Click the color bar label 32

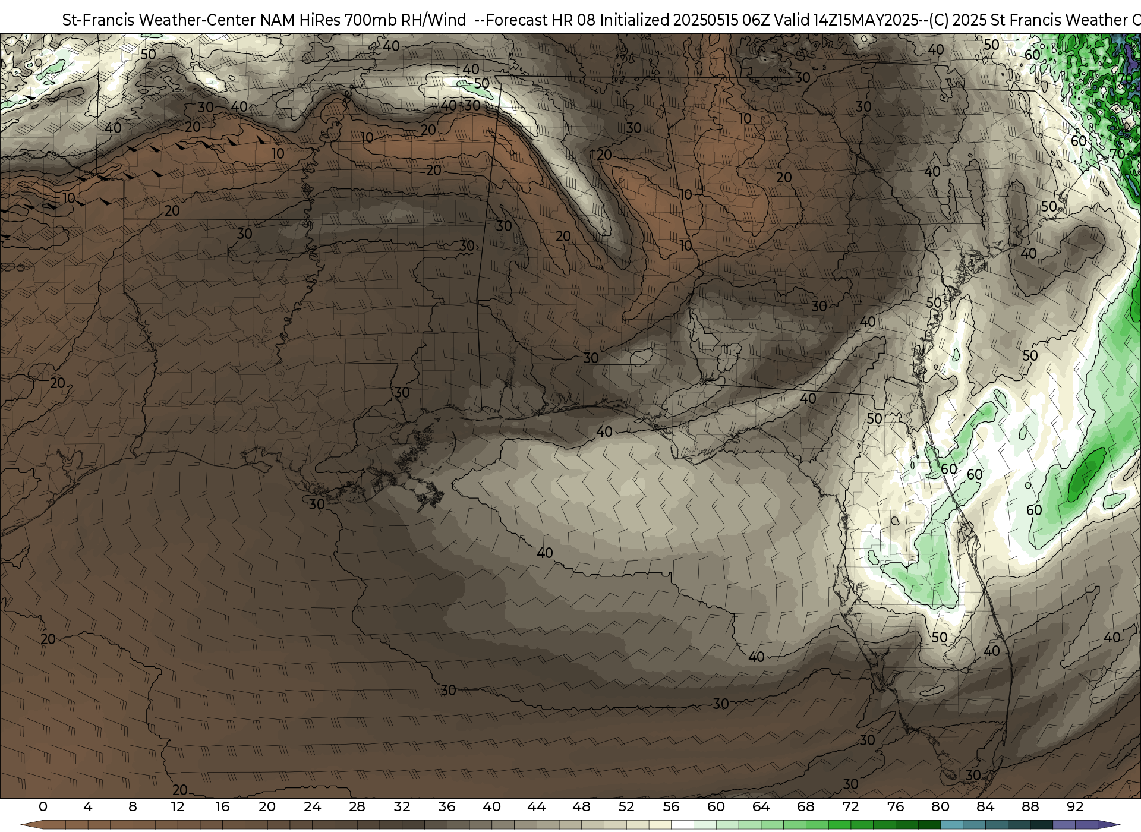point(402,807)
